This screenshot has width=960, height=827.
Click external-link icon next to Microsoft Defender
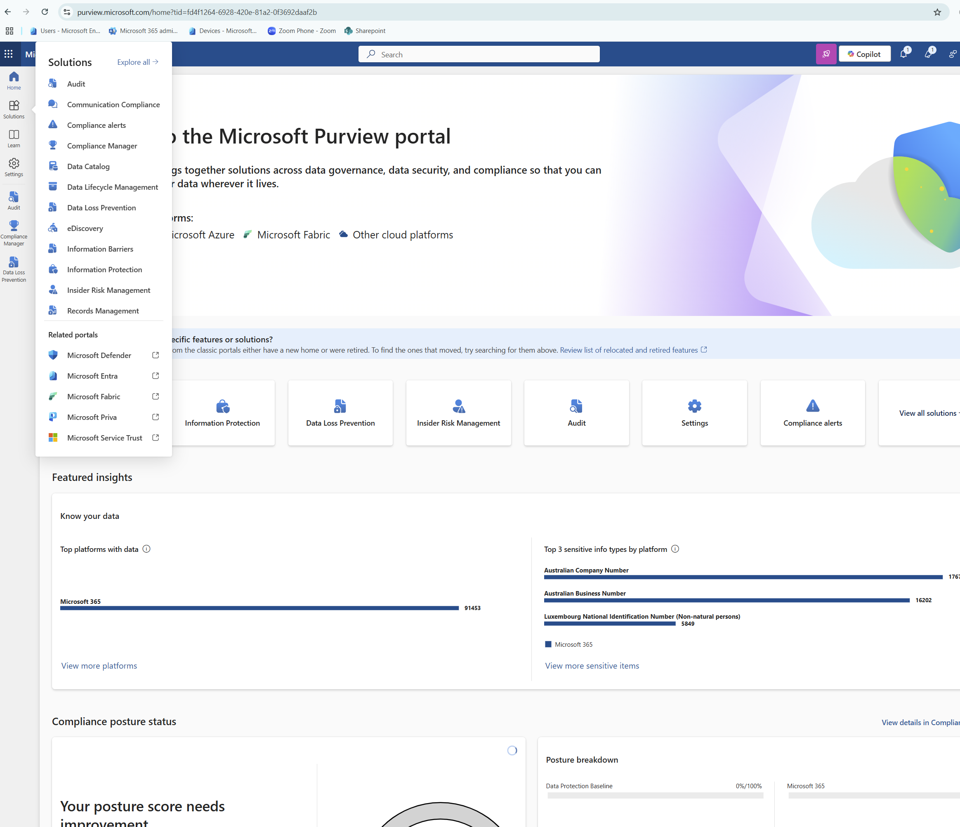[x=156, y=356]
